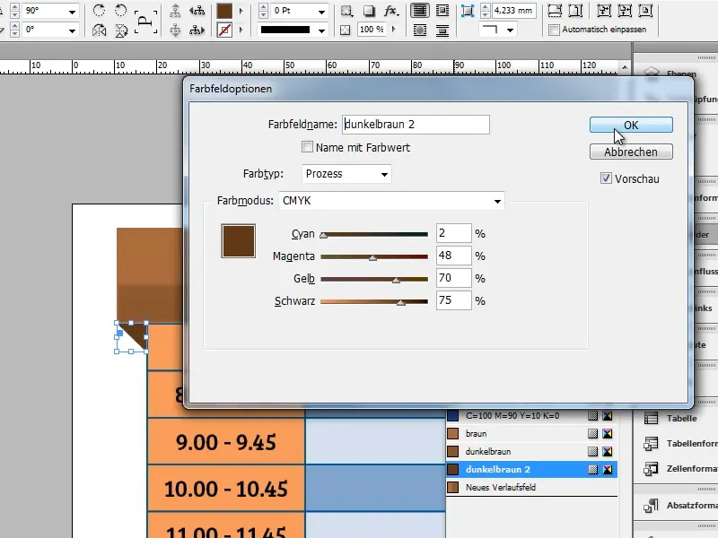Image resolution: width=718 pixels, height=538 pixels.
Task: Click the Gelb value field showing 70
Action: [x=454, y=278]
